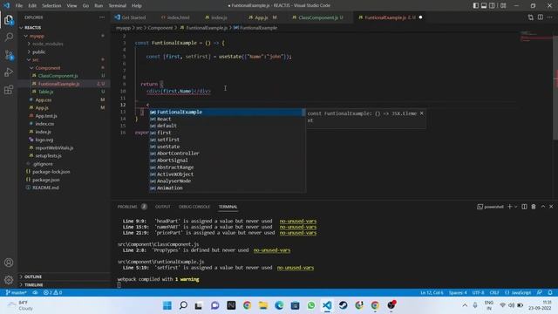Open terminal launch profile dropdown arrow
The image size is (558, 314).
[x=515, y=207]
